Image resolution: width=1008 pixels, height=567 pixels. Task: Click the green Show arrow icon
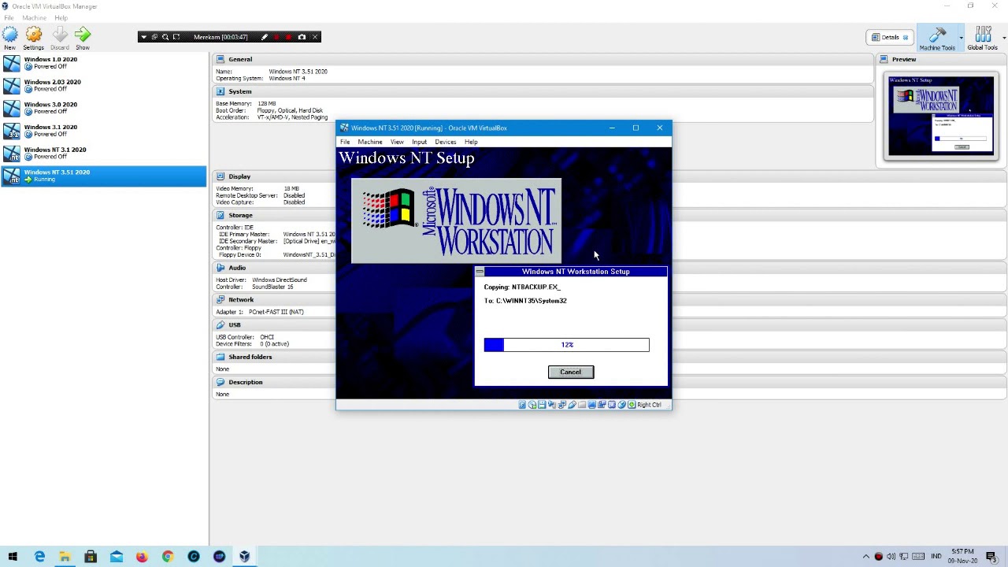click(x=83, y=35)
